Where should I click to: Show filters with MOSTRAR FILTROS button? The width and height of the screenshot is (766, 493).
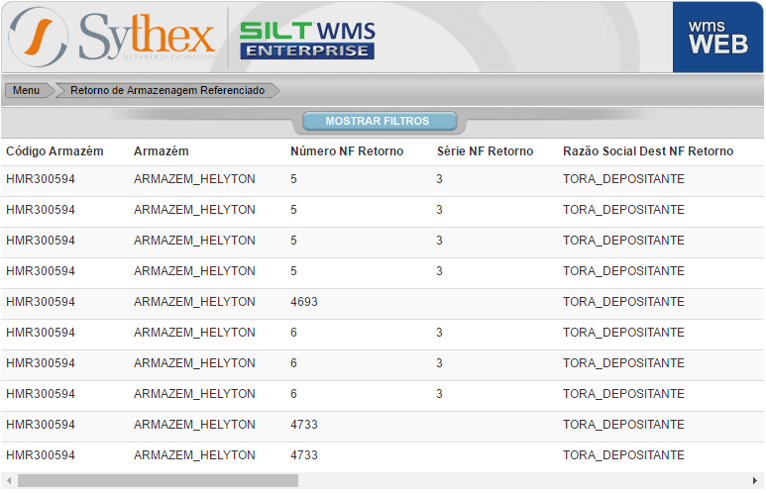380,121
